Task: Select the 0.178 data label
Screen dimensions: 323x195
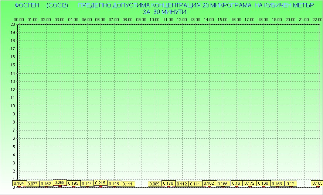Action: [169, 183]
